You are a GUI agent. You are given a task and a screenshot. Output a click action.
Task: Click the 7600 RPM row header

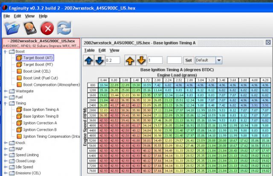tap(93, 171)
